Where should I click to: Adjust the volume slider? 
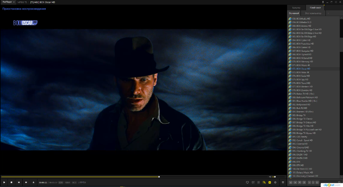279,177
